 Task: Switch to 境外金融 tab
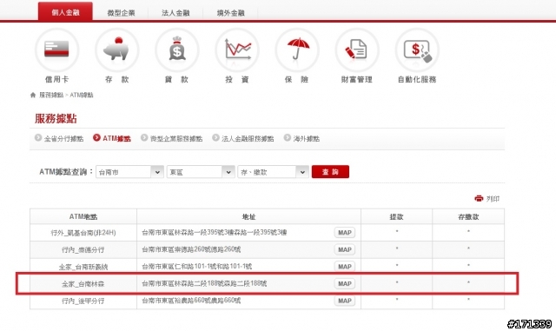click(x=230, y=13)
